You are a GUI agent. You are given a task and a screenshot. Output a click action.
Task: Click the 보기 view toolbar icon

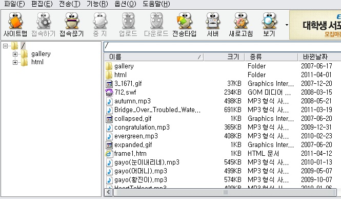click(x=269, y=24)
